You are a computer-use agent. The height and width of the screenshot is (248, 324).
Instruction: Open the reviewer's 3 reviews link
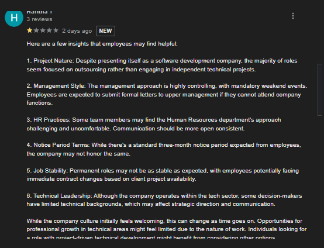pyautogui.click(x=39, y=19)
